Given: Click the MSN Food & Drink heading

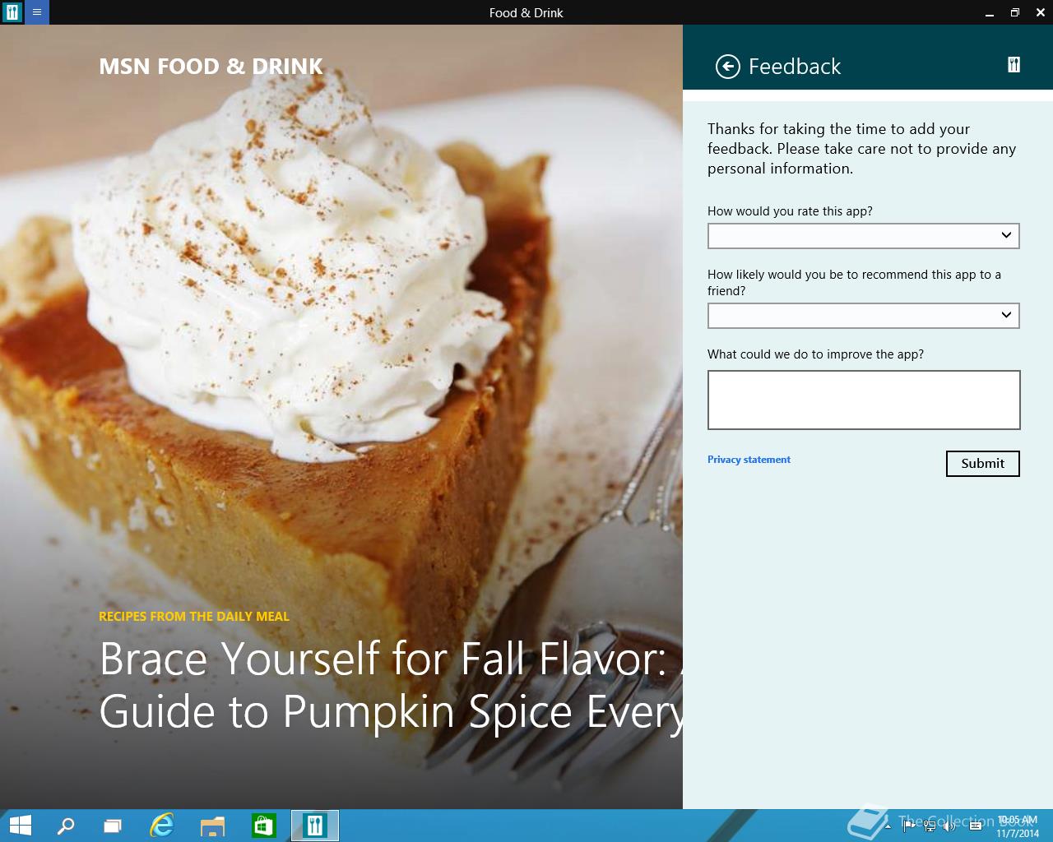Looking at the screenshot, I should pos(211,67).
